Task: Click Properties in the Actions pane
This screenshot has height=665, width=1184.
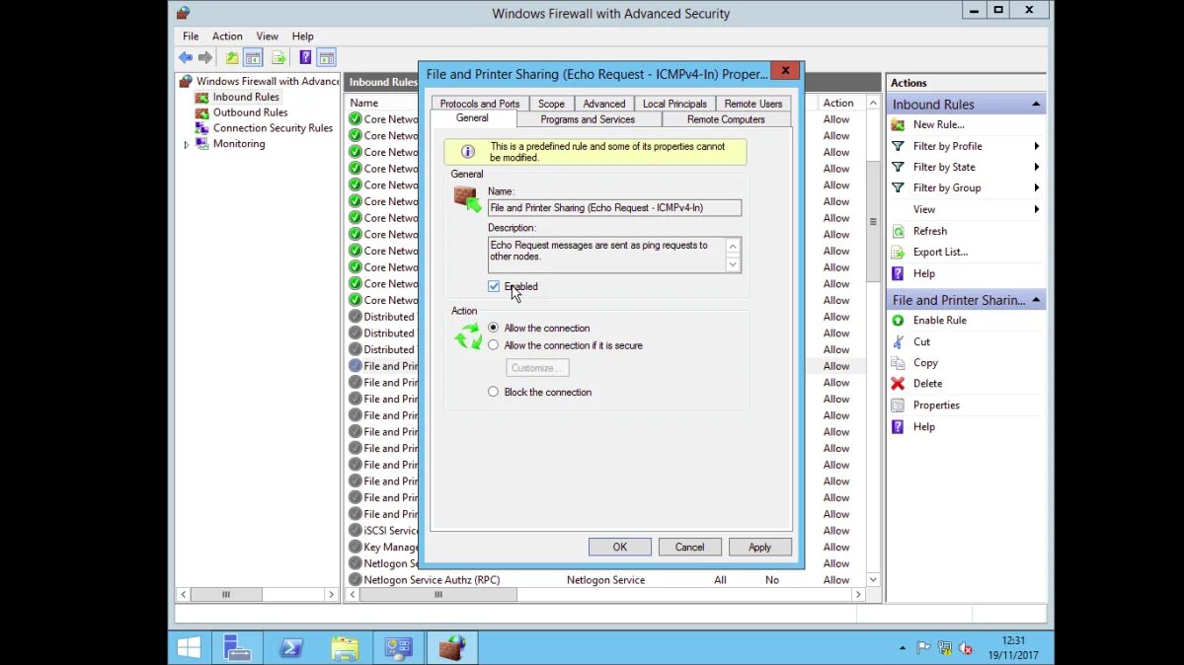Action: (x=935, y=406)
